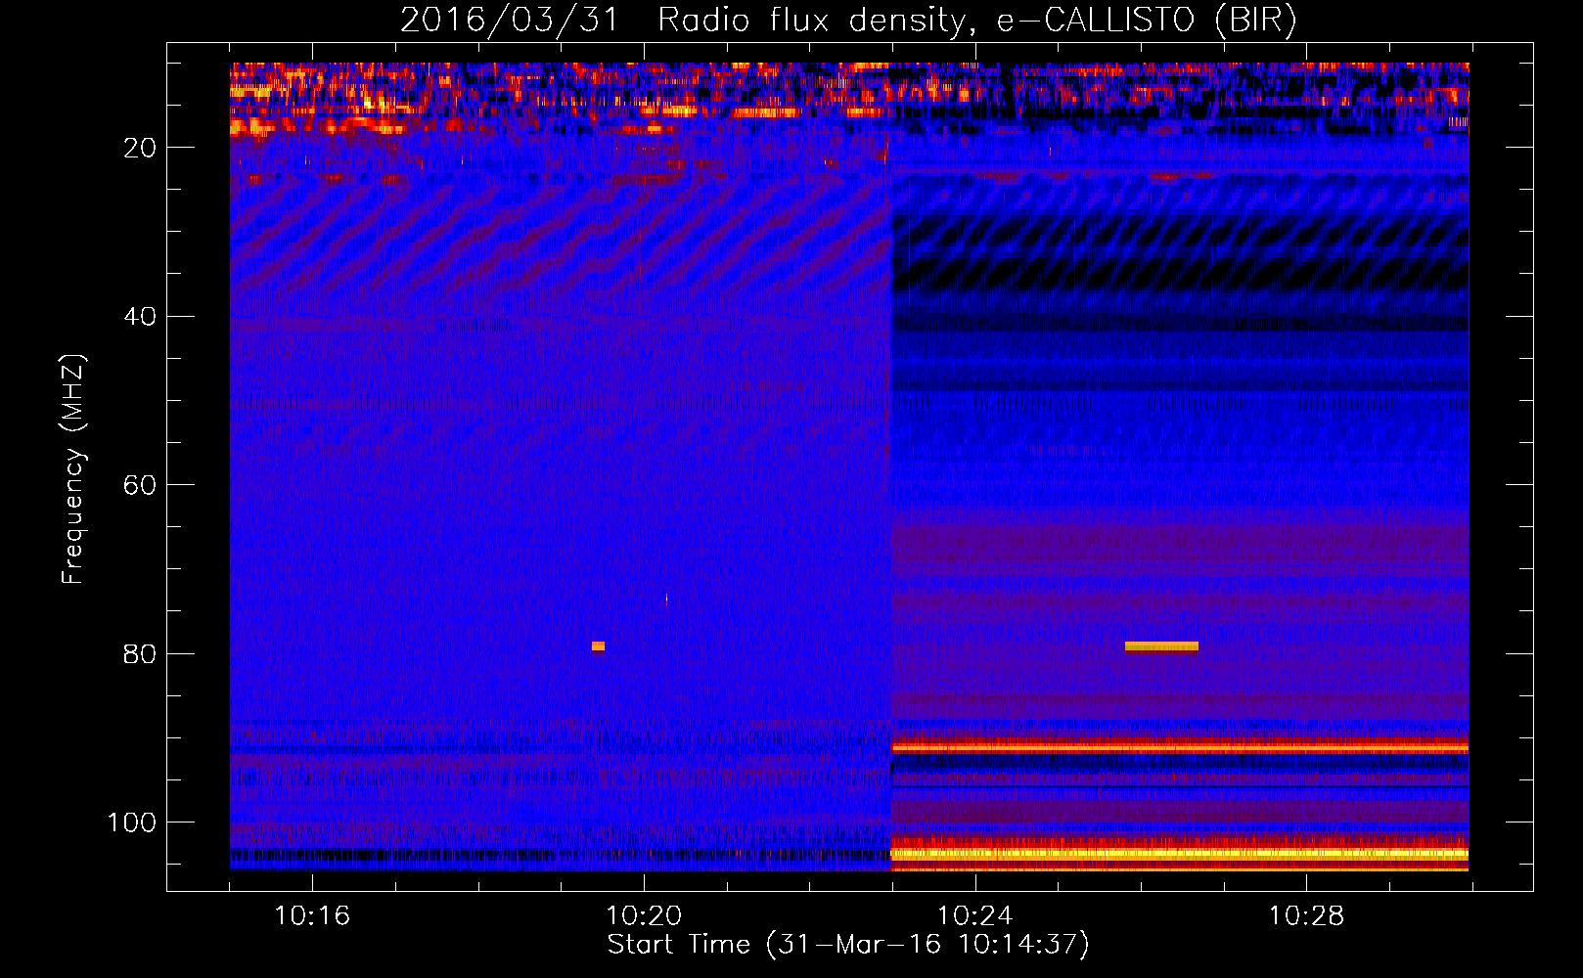
Task: Click the frequency tick label "100"
Action: pos(132,822)
